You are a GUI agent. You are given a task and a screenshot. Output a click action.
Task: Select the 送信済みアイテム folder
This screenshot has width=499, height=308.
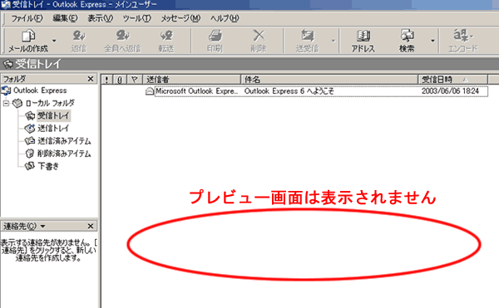coord(64,141)
